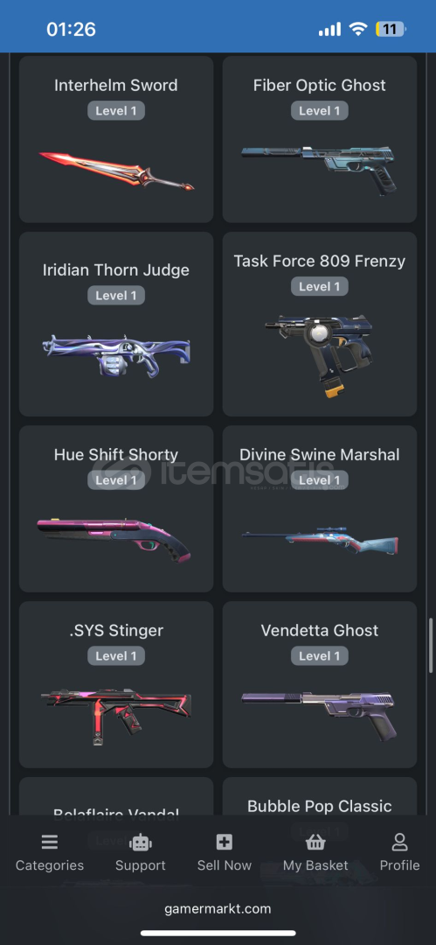Open the Iridian Thorn Judge card
The width and height of the screenshot is (436, 945).
[116, 325]
